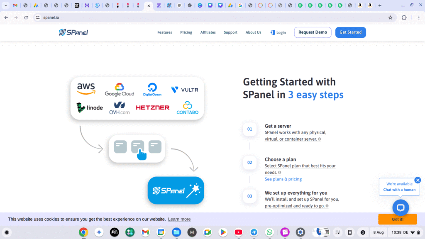Switch to the Gmail browser tab

pyautogui.click(x=15, y=5)
